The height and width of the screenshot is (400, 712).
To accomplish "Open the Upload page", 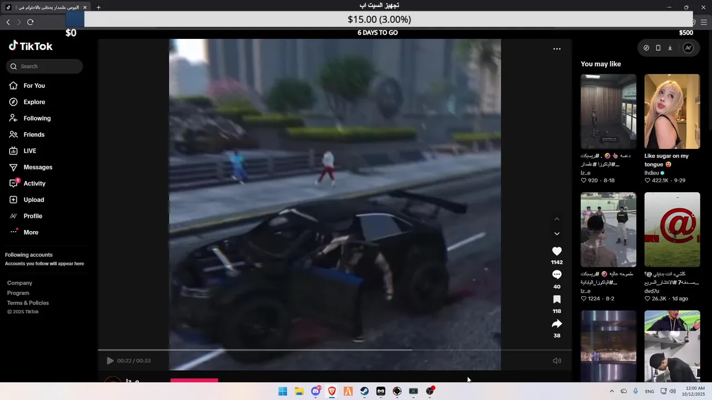I will click(33, 199).
